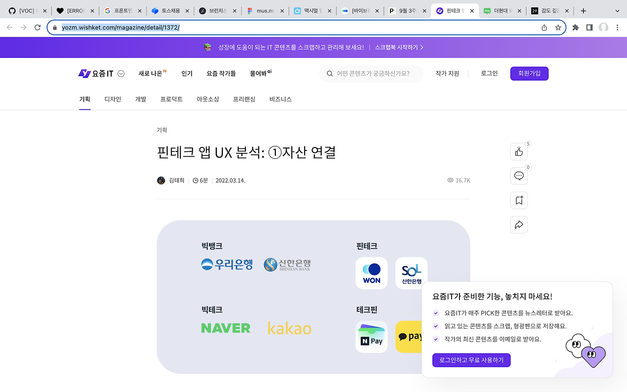Scrap the article with the bookmark-plus icon
The width and height of the screenshot is (627, 392).
tap(519, 200)
